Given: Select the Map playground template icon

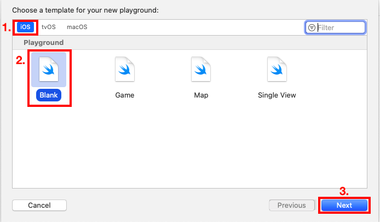Looking at the screenshot, I should 201,70.
